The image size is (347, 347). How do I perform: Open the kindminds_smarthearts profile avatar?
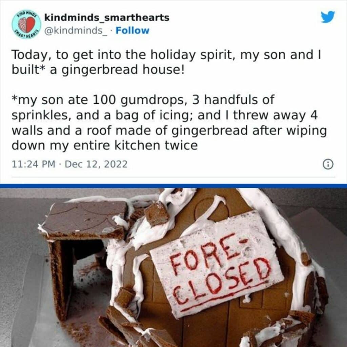pyautogui.click(x=26, y=24)
